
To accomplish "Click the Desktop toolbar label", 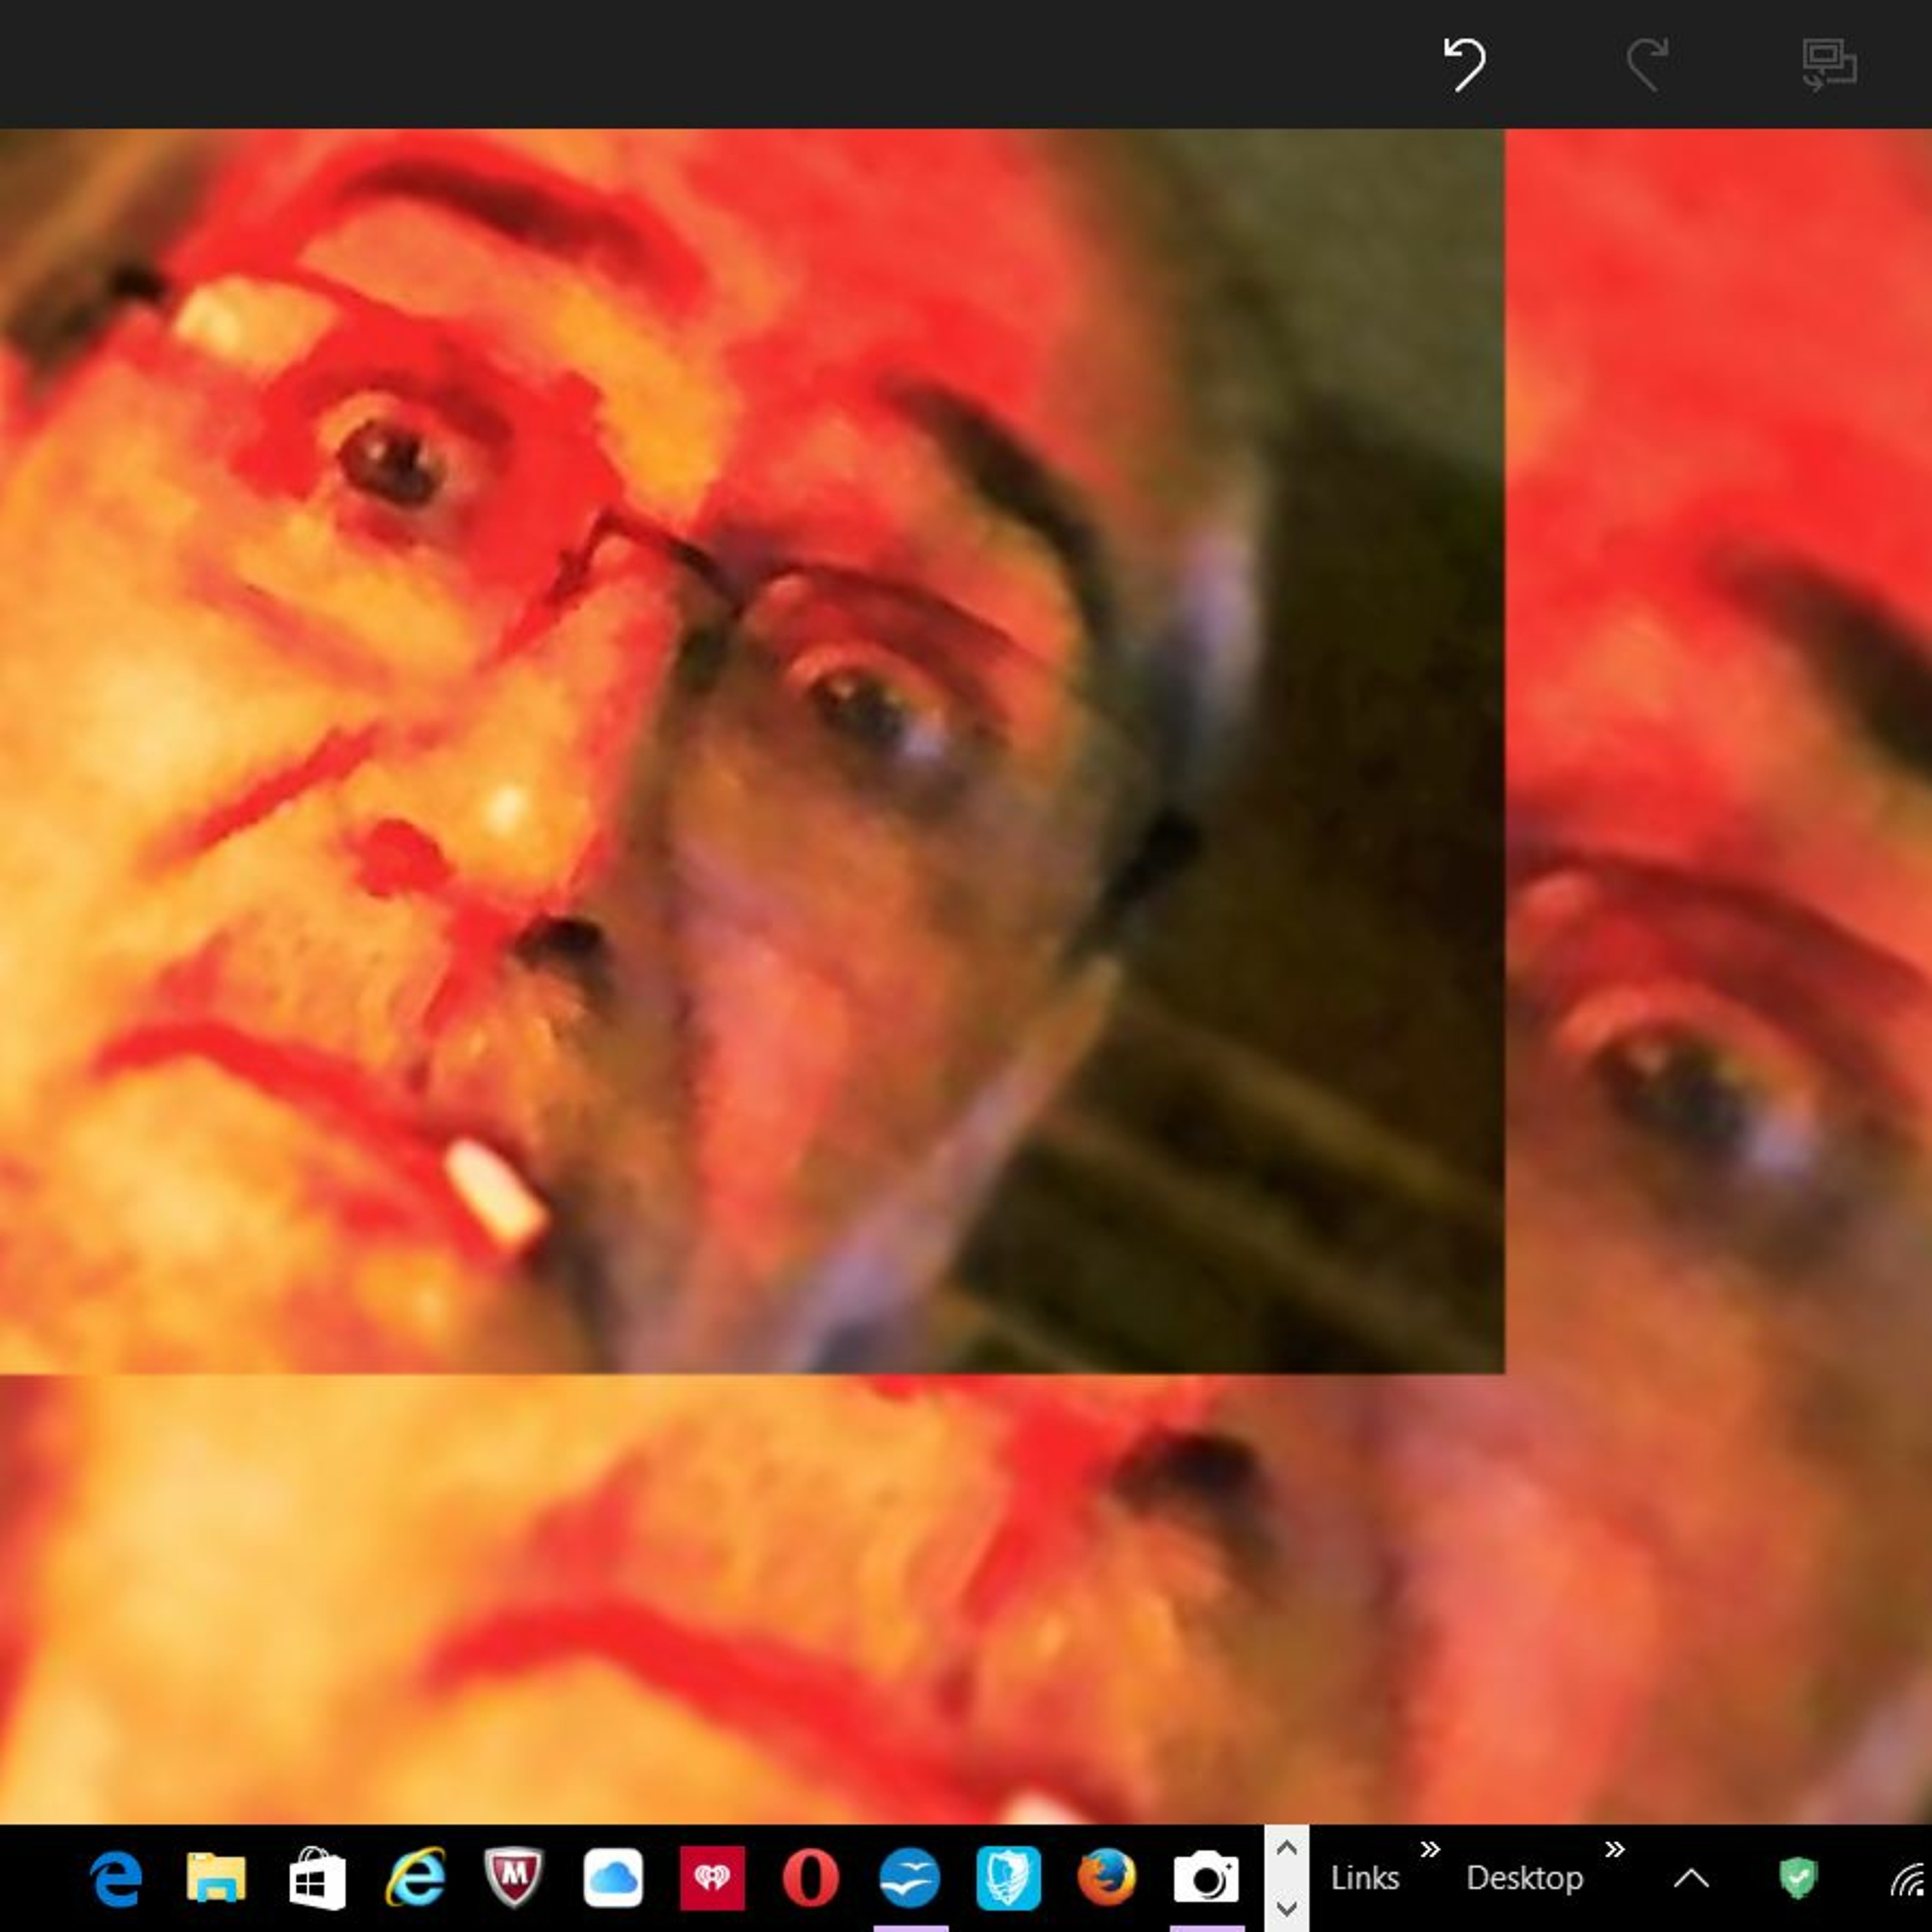I will [x=1525, y=1879].
